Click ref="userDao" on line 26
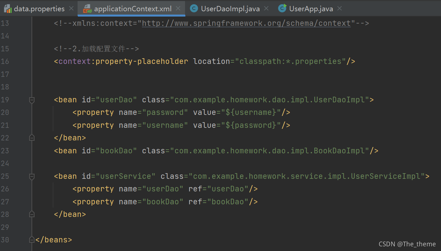The image size is (441, 251). [x=219, y=189]
